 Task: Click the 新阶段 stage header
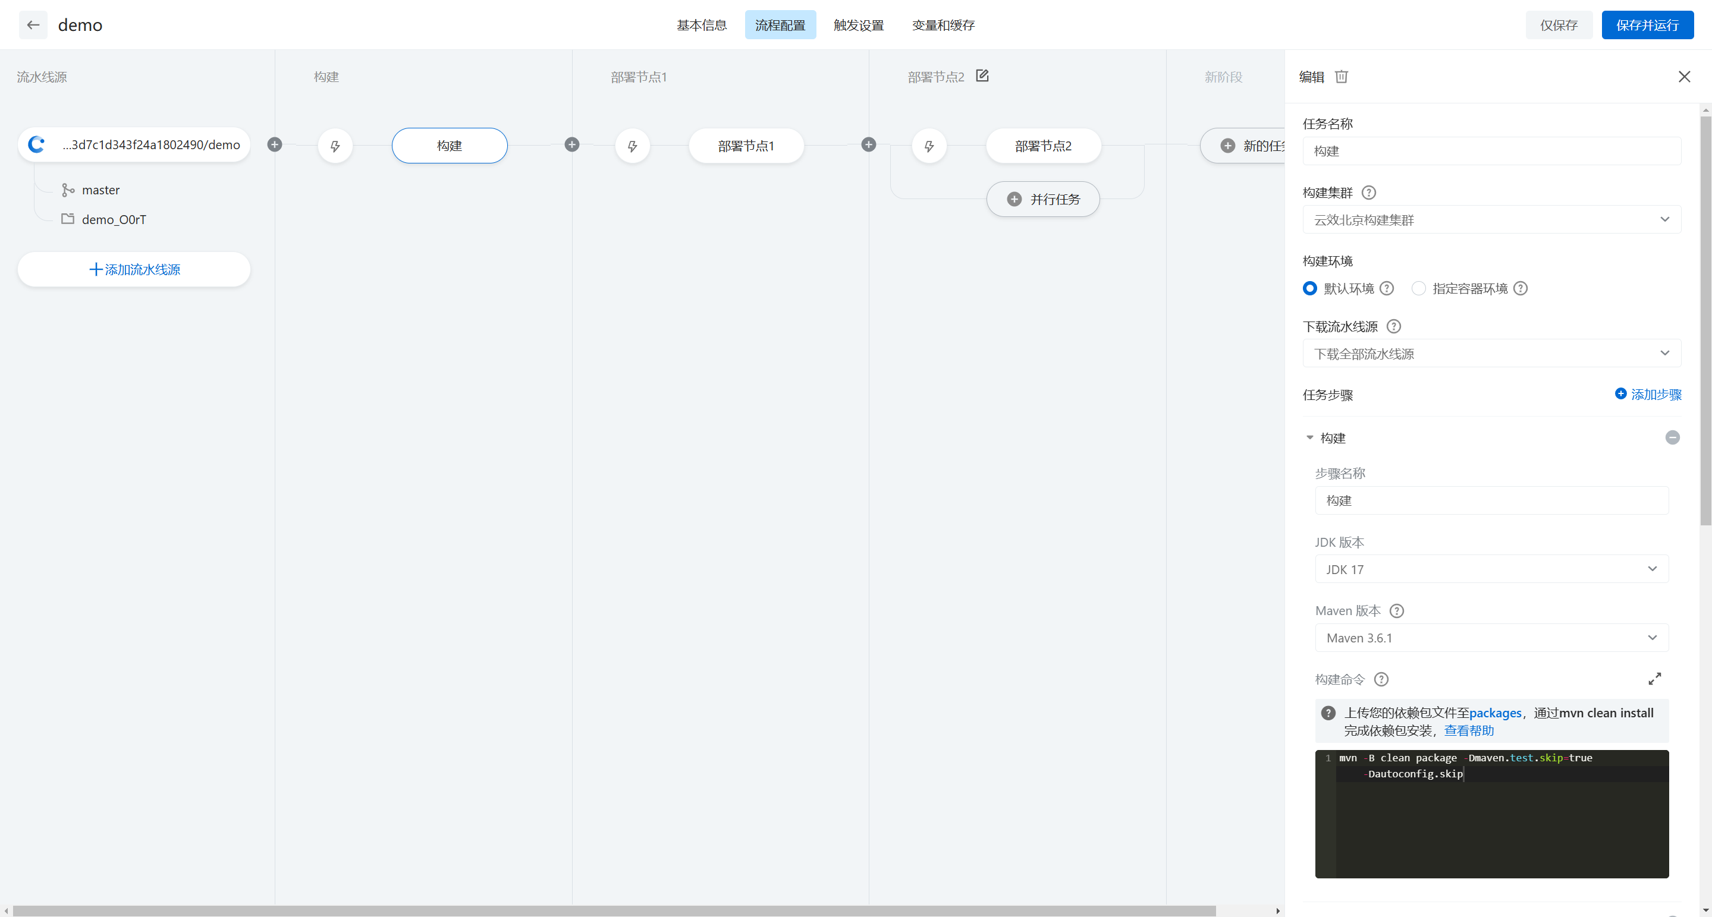pyautogui.click(x=1223, y=77)
